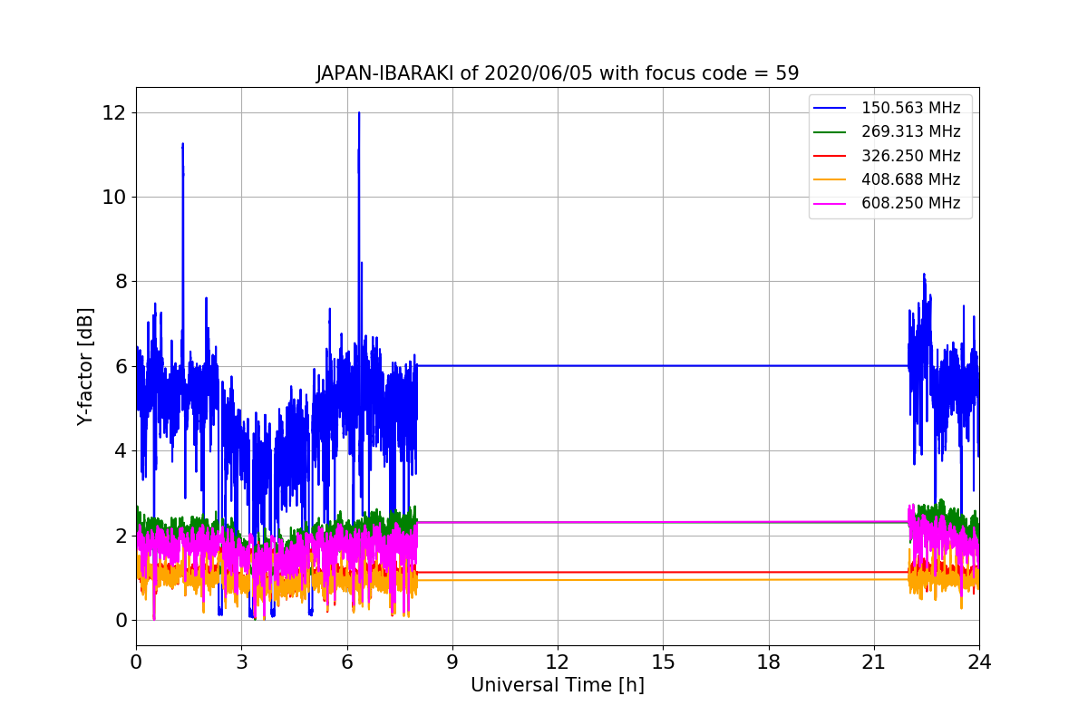The image size is (1088, 725).
Task: Select the 326.250 MHz legend label
Action: (x=910, y=156)
